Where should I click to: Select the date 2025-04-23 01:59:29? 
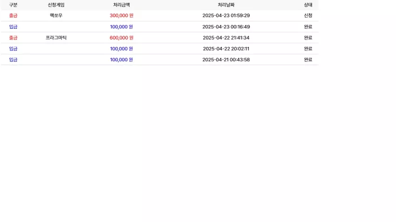[x=226, y=16]
